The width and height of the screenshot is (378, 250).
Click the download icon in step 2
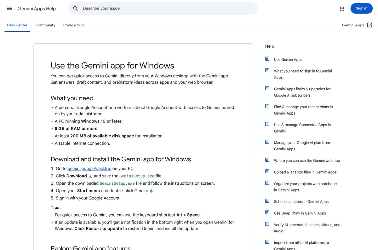click(90, 176)
